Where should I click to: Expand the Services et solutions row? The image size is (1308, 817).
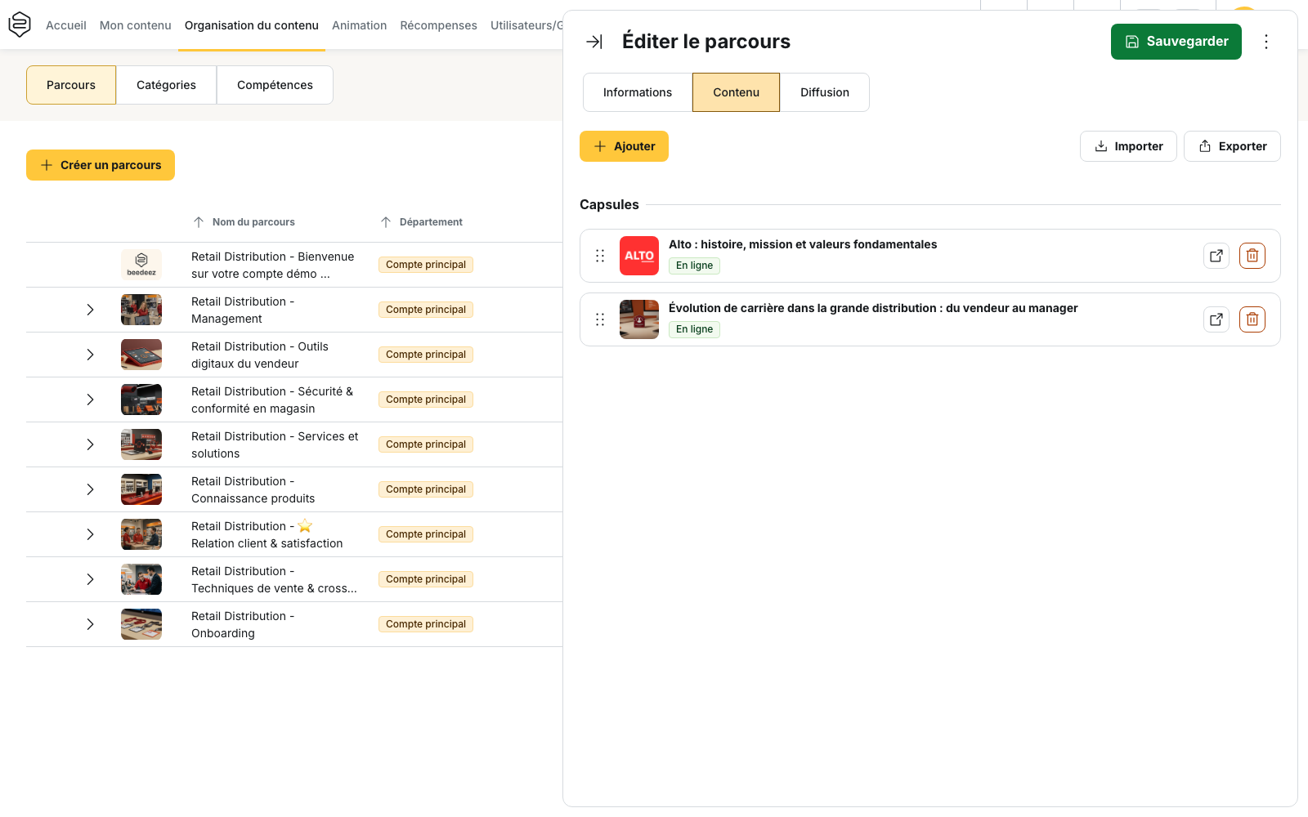pos(91,444)
